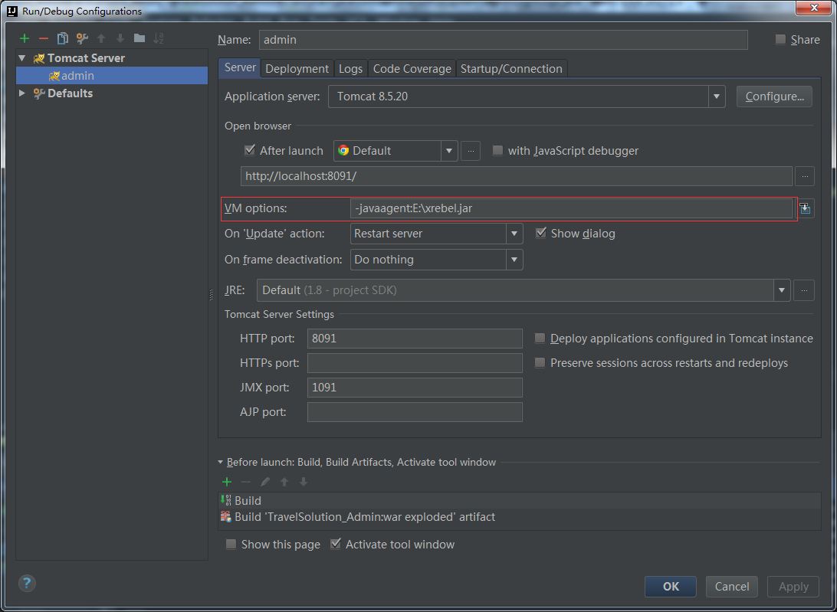Move configuration down arrow in left toolbar

(x=120, y=38)
